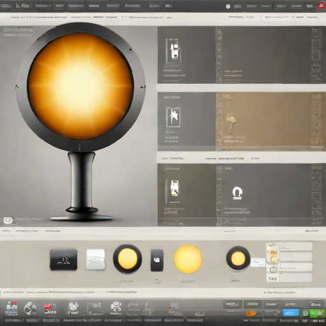Choose the plain yellow circle swatch
Viewport: 326px width, 326px height.
pos(188,259)
